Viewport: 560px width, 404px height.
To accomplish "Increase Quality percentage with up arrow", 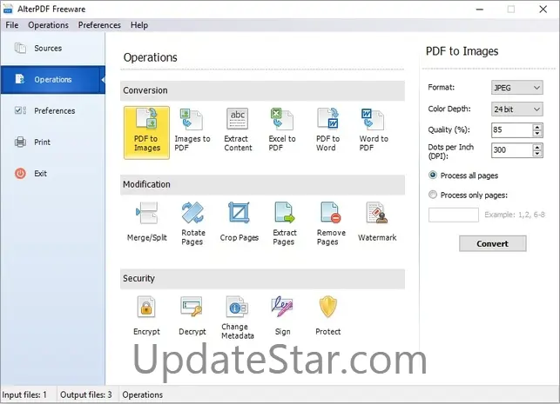I will pyautogui.click(x=537, y=127).
